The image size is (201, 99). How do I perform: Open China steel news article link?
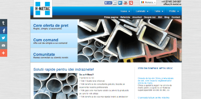click(156, 81)
